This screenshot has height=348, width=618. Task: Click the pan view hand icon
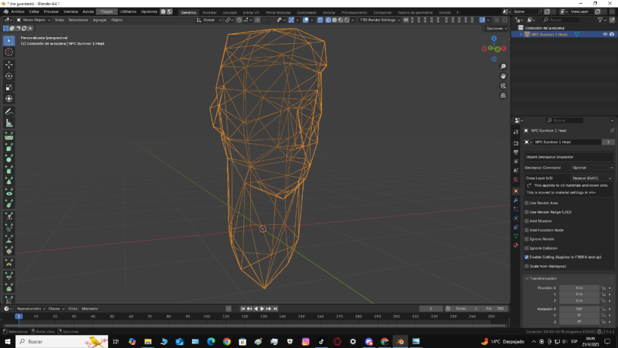[504, 75]
